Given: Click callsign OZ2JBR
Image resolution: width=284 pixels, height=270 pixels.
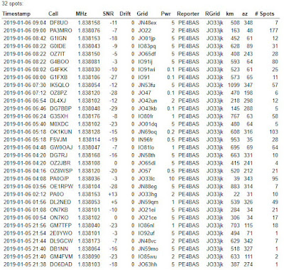Looking at the screenshot, I should click(x=60, y=163).
